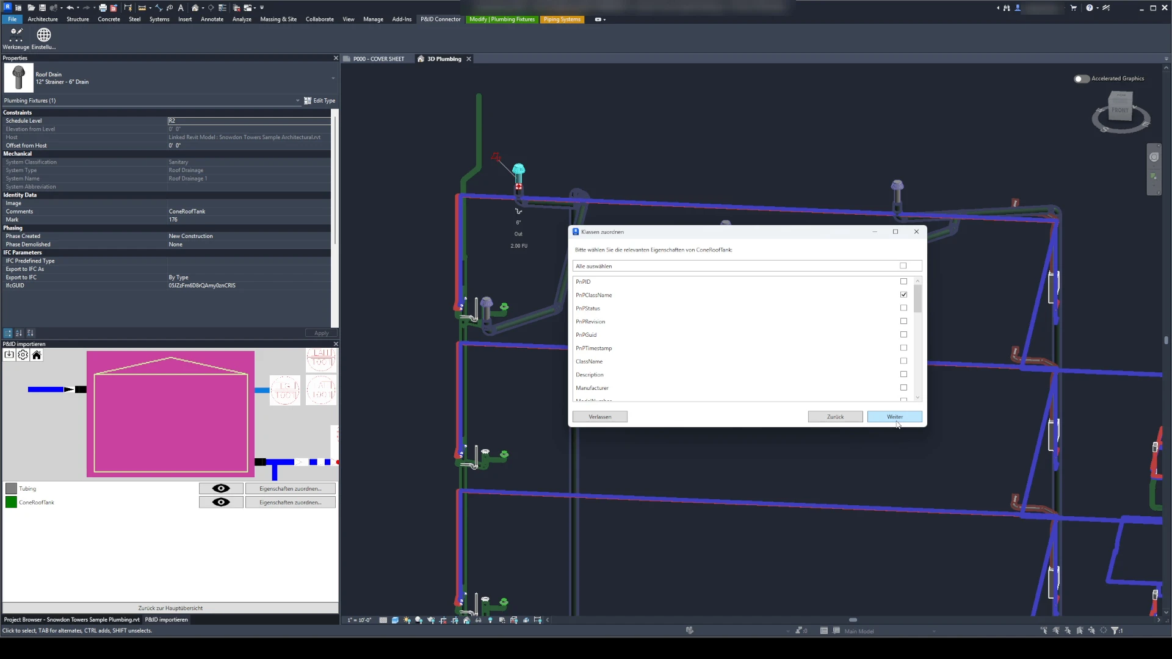The image size is (1172, 659).
Task: Open the Werkzeuge tools icon
Action: tap(16, 35)
